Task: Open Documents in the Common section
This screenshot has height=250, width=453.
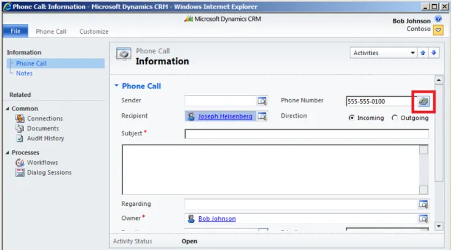Action: 43,128
